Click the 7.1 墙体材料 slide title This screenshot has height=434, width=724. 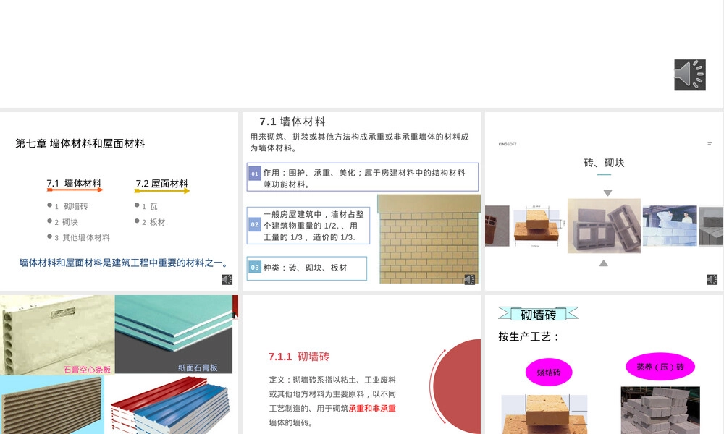point(292,122)
